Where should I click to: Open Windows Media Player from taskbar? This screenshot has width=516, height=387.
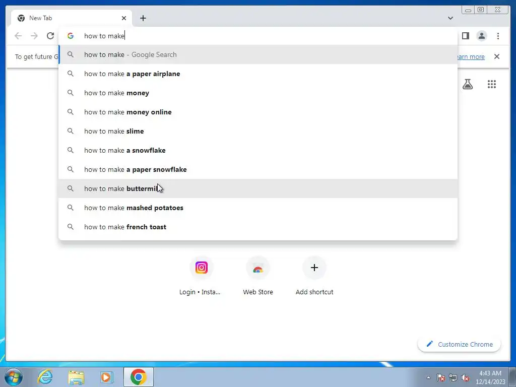click(x=106, y=377)
